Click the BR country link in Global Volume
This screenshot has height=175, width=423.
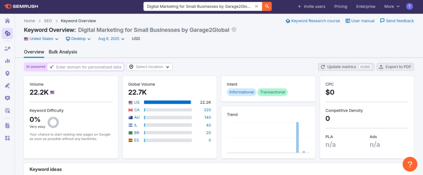(x=137, y=133)
